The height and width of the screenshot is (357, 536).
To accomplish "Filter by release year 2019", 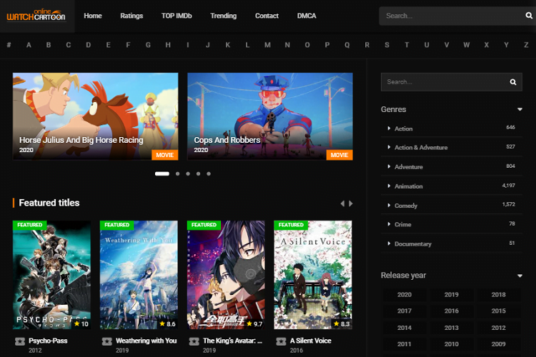I will (452, 294).
